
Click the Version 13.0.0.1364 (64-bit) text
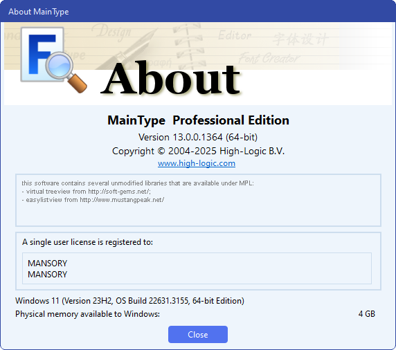pos(198,137)
